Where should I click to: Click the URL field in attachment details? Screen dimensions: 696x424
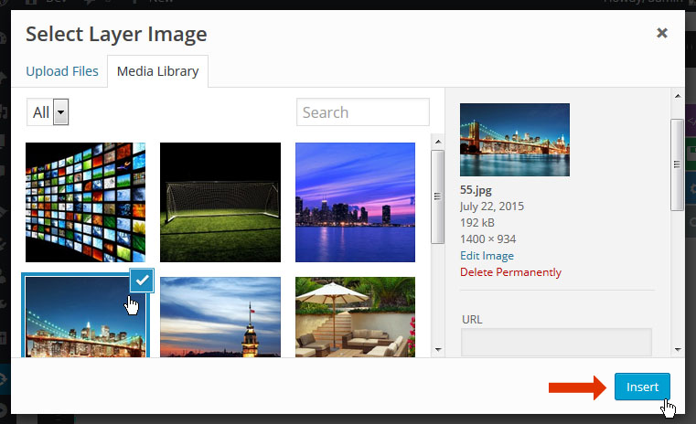556,343
